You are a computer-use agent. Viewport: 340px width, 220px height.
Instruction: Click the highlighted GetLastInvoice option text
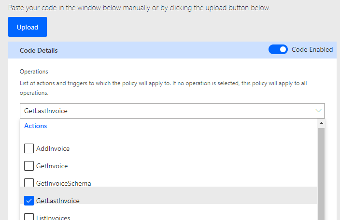[57, 201]
